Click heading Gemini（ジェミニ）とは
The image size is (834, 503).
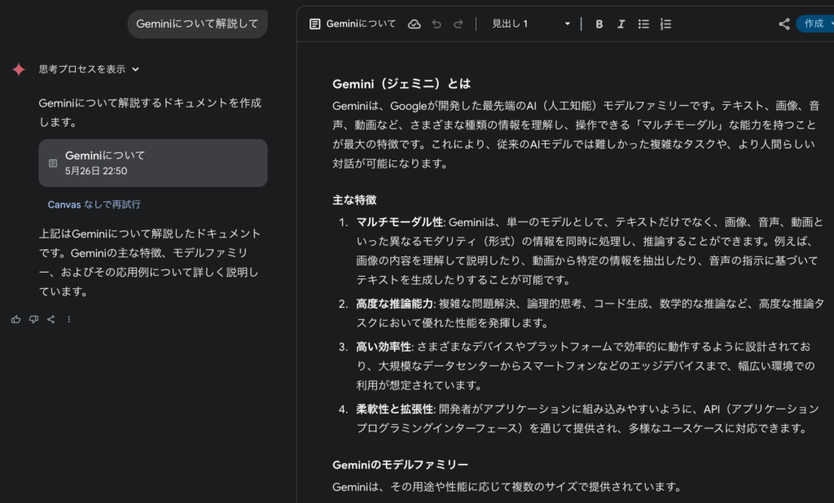click(x=402, y=84)
